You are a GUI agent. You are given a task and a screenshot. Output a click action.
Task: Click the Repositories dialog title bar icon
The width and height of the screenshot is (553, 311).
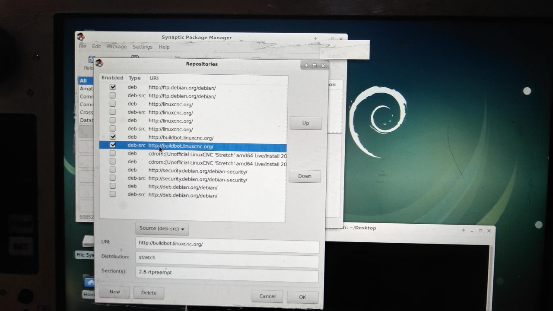[99, 63]
